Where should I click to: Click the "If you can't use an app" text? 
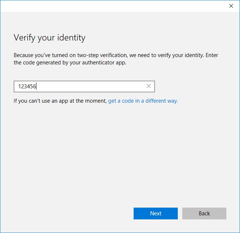(x=60, y=101)
